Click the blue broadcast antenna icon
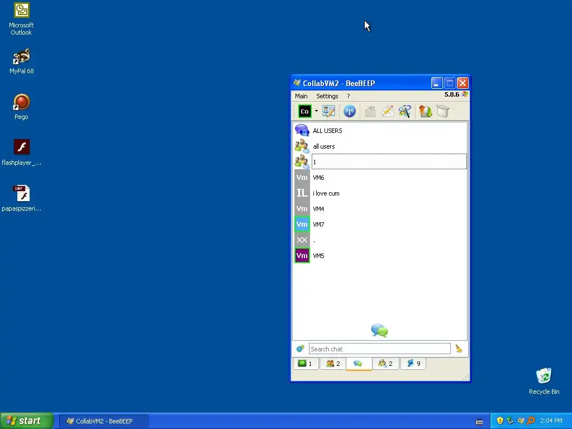The width and height of the screenshot is (572, 429). point(350,111)
